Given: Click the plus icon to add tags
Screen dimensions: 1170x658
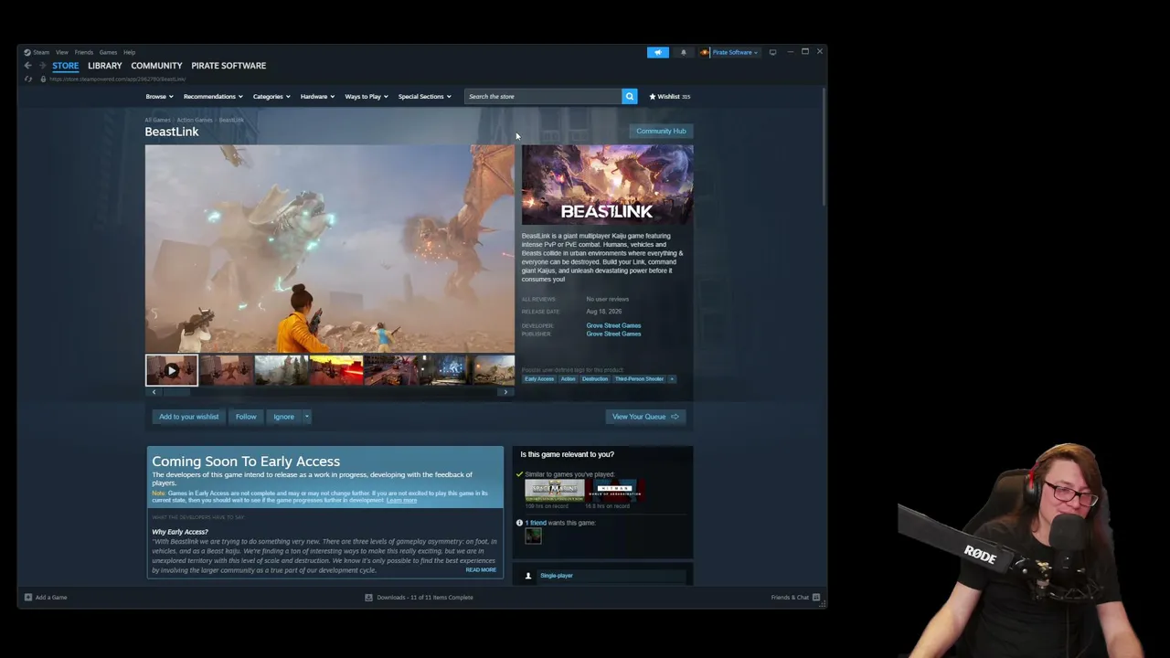Looking at the screenshot, I should 672,379.
